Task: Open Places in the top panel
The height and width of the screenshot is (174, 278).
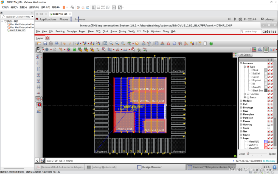Action: [x=64, y=19]
